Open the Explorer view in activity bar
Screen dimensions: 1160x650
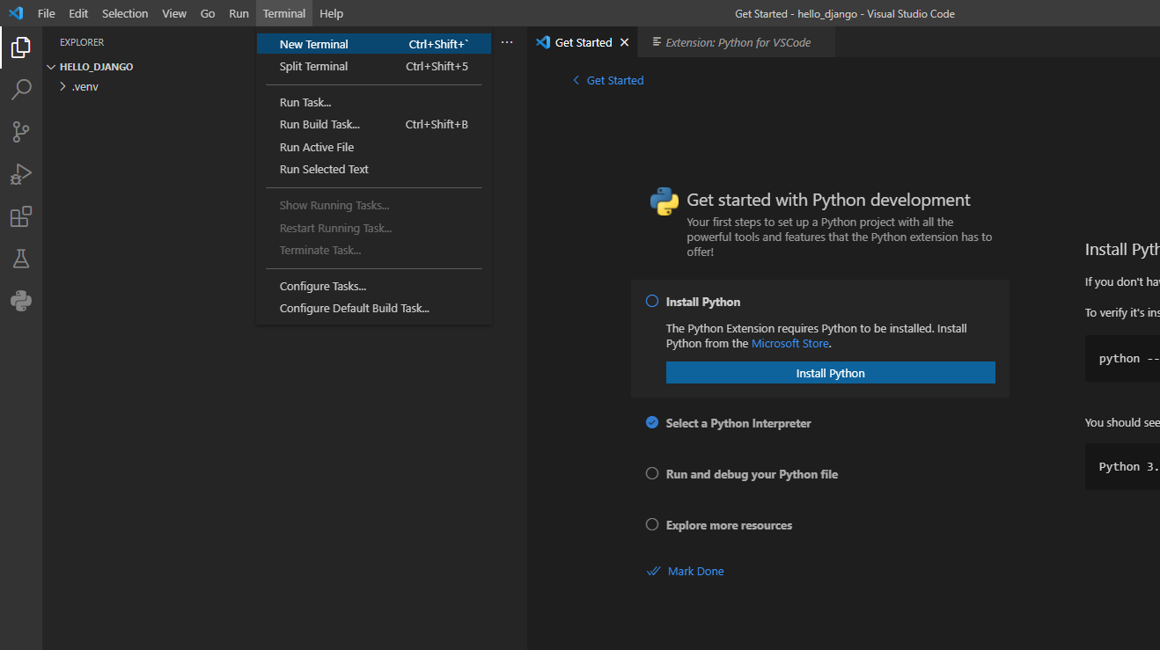[x=21, y=47]
